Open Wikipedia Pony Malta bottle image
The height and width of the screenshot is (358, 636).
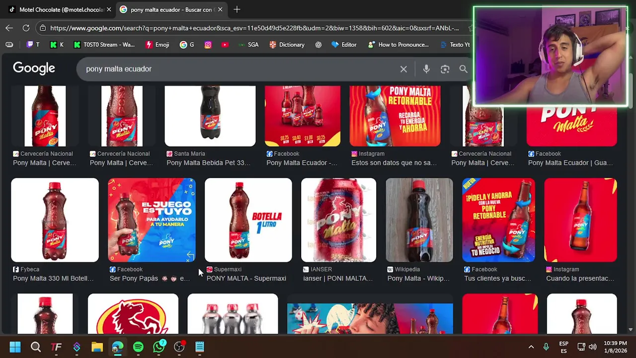[x=419, y=220]
